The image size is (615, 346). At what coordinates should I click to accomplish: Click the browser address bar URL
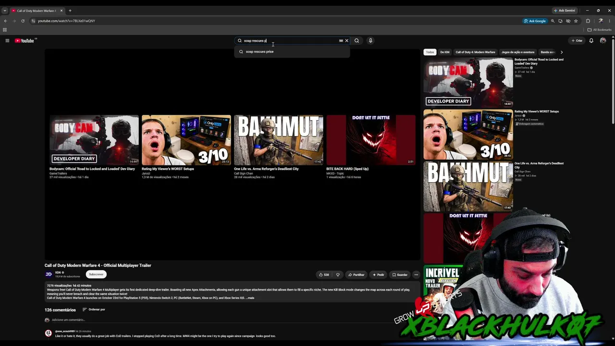[x=66, y=21]
